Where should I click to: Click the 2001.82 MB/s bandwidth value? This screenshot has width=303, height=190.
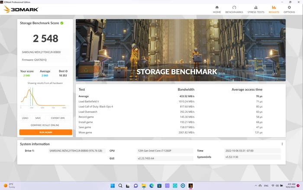[x=187, y=132]
